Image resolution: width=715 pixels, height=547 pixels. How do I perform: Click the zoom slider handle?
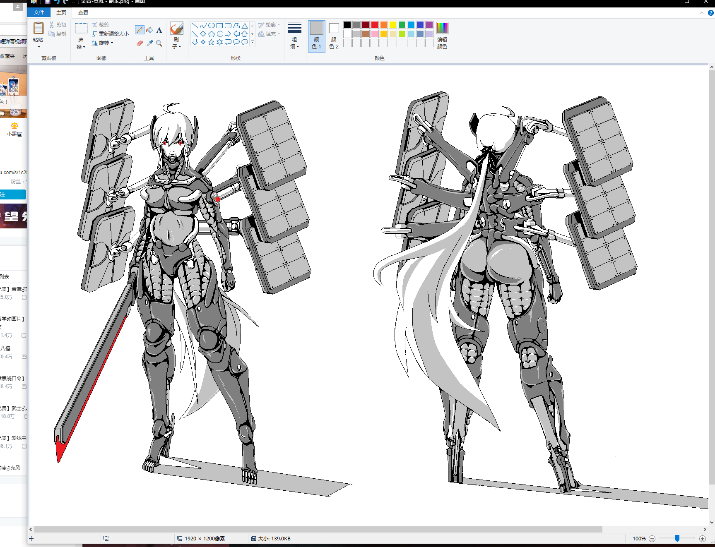(x=677, y=538)
